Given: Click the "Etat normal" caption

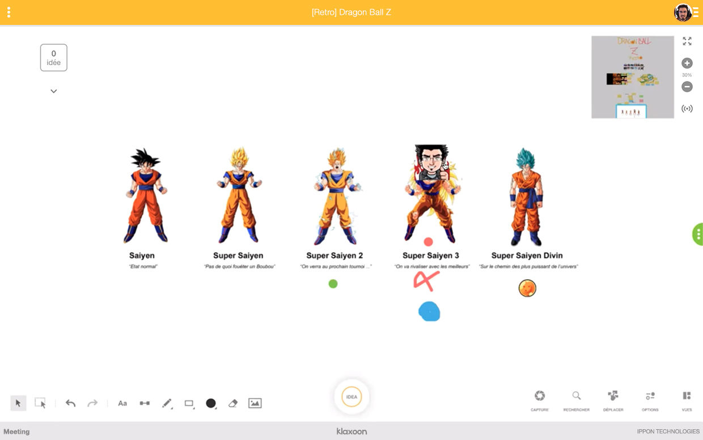Looking at the screenshot, I should click(143, 267).
